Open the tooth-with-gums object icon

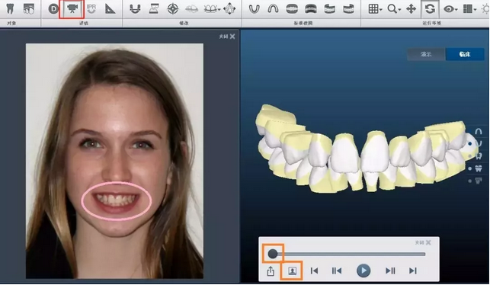pyautogui.click(x=29, y=9)
